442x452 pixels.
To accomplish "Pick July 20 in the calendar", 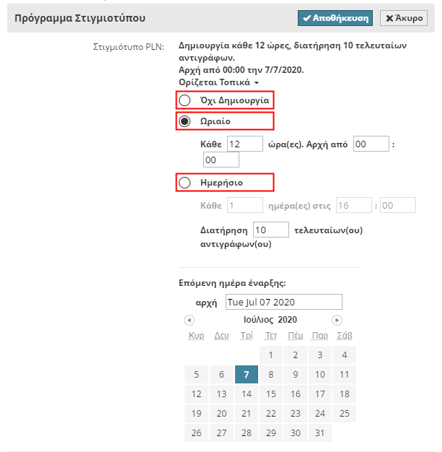I will pyautogui.click(x=222, y=414).
